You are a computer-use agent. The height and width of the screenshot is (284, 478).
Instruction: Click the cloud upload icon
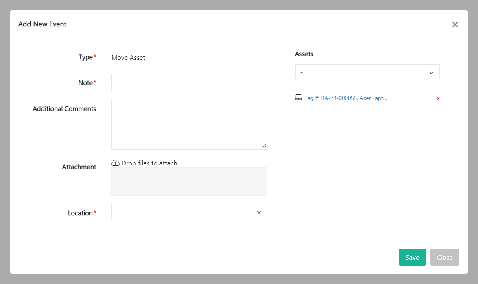click(x=116, y=163)
